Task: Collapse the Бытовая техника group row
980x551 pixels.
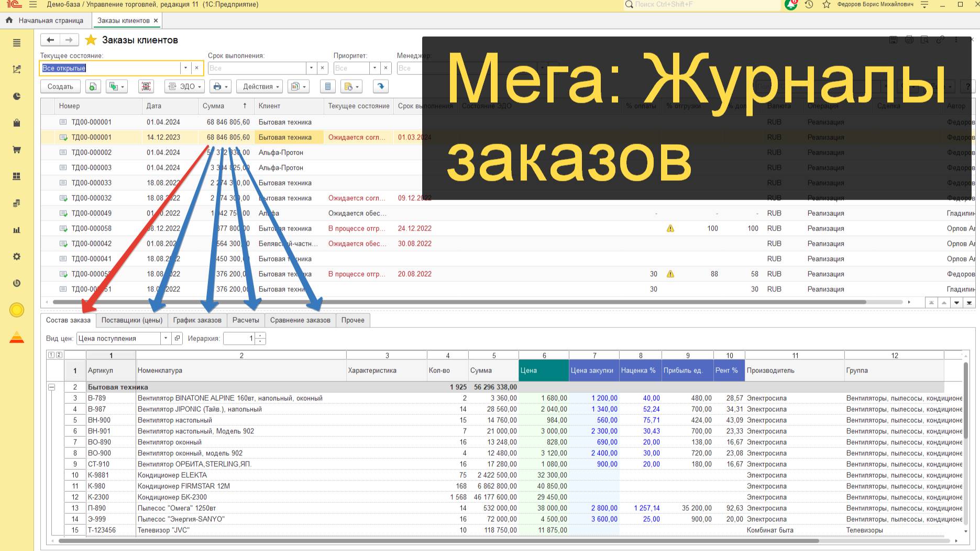Action: point(51,387)
